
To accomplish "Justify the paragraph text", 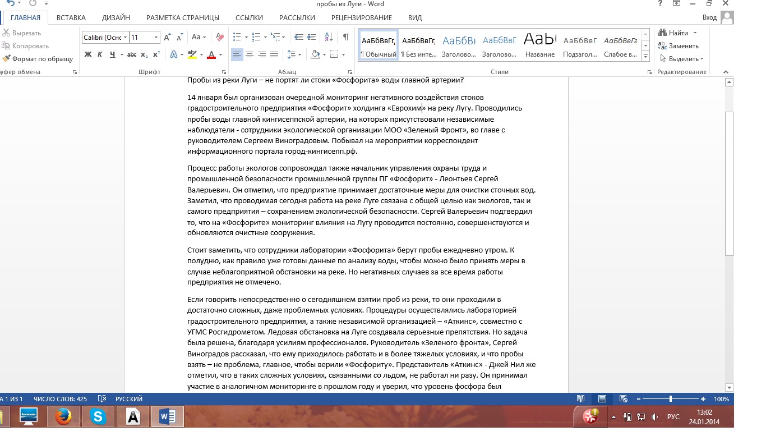I will [x=274, y=54].
